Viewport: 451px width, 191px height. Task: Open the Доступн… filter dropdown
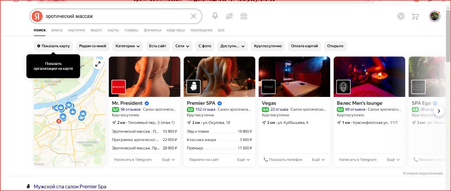[x=233, y=46]
